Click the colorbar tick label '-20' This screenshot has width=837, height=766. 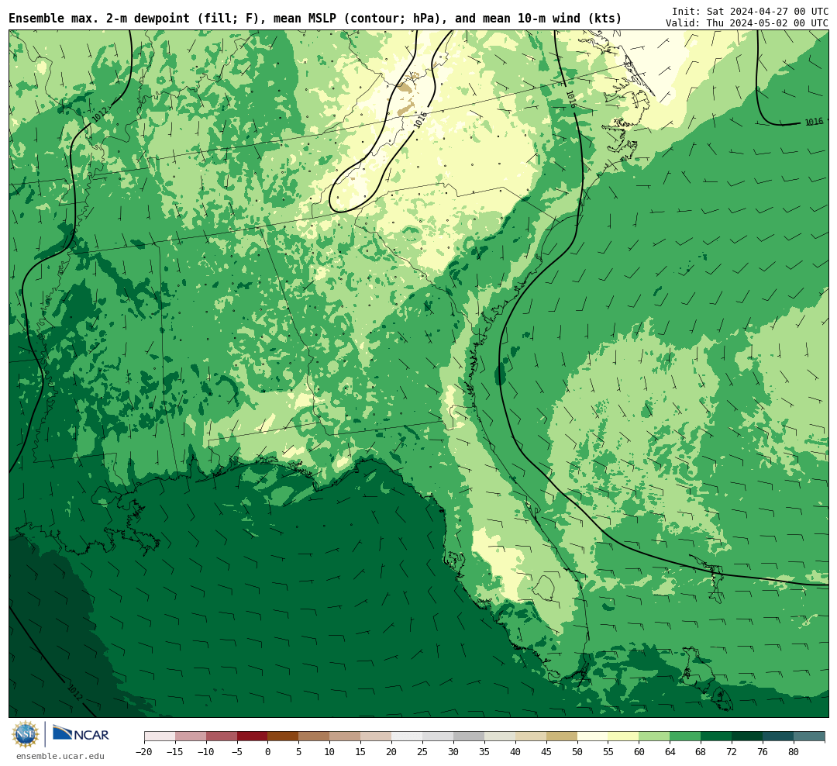click(144, 751)
